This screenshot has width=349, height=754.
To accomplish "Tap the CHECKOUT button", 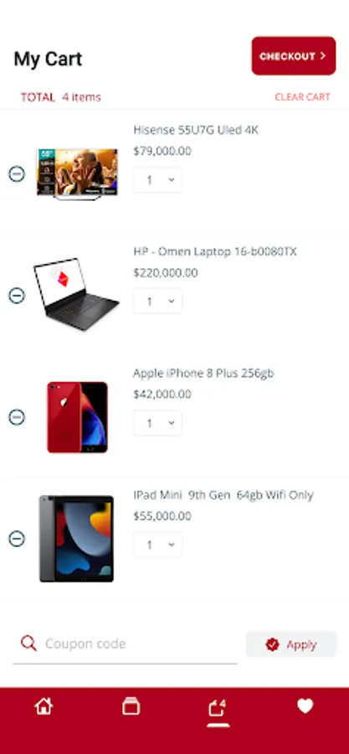I will click(x=294, y=56).
